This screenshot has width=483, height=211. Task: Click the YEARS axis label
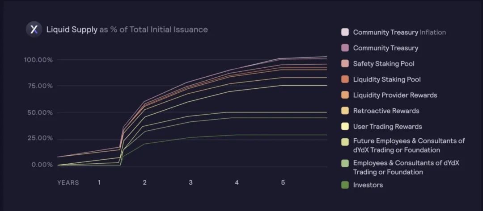point(68,183)
